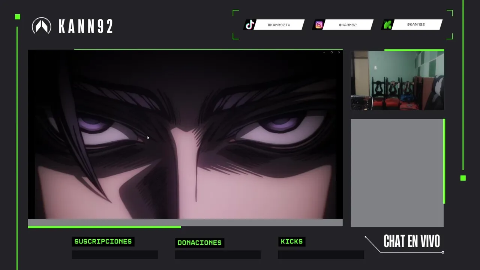The width and height of the screenshot is (480, 270).
Task: Click the green Kick icon
Action: (387, 25)
